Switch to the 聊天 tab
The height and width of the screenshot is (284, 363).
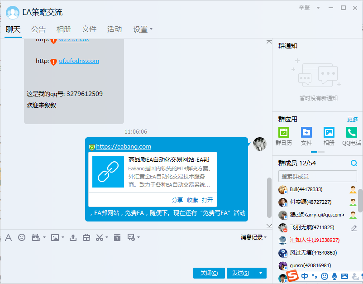pos(13,29)
